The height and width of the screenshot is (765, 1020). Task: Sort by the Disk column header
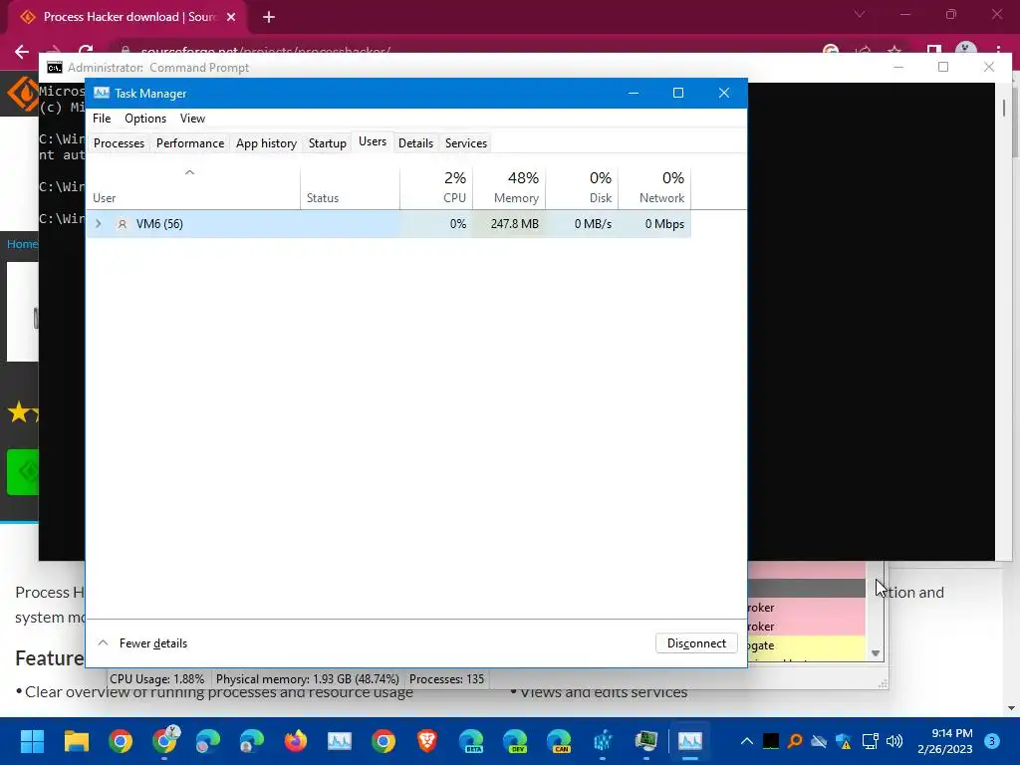(582, 187)
